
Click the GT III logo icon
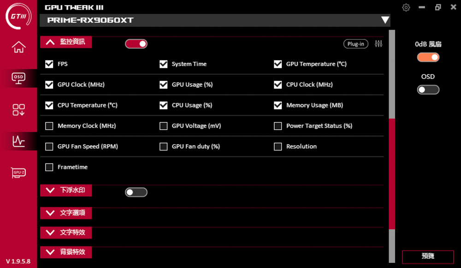point(18,16)
